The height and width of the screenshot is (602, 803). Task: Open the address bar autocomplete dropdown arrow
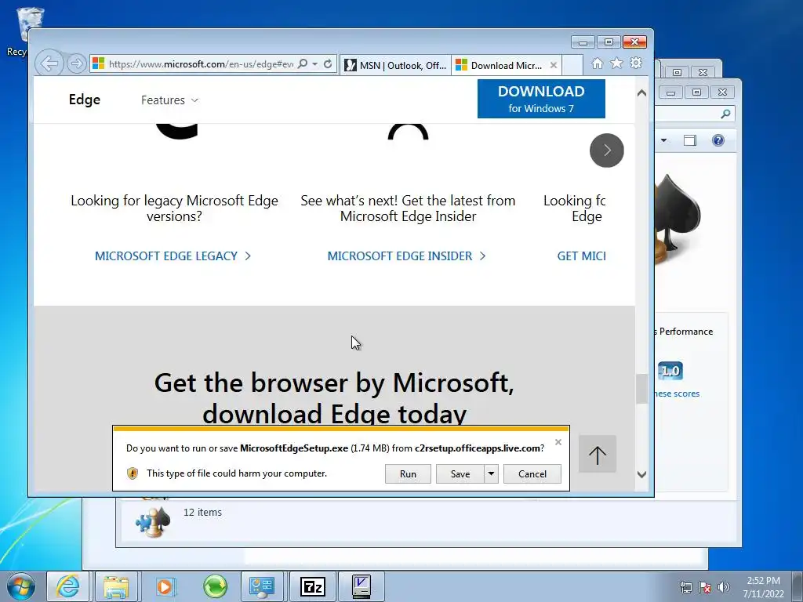[315, 64]
